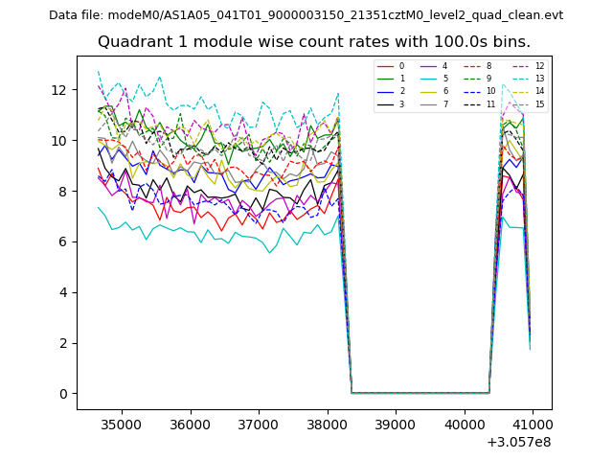Click the x-axis tick label 38000

tap(327, 423)
